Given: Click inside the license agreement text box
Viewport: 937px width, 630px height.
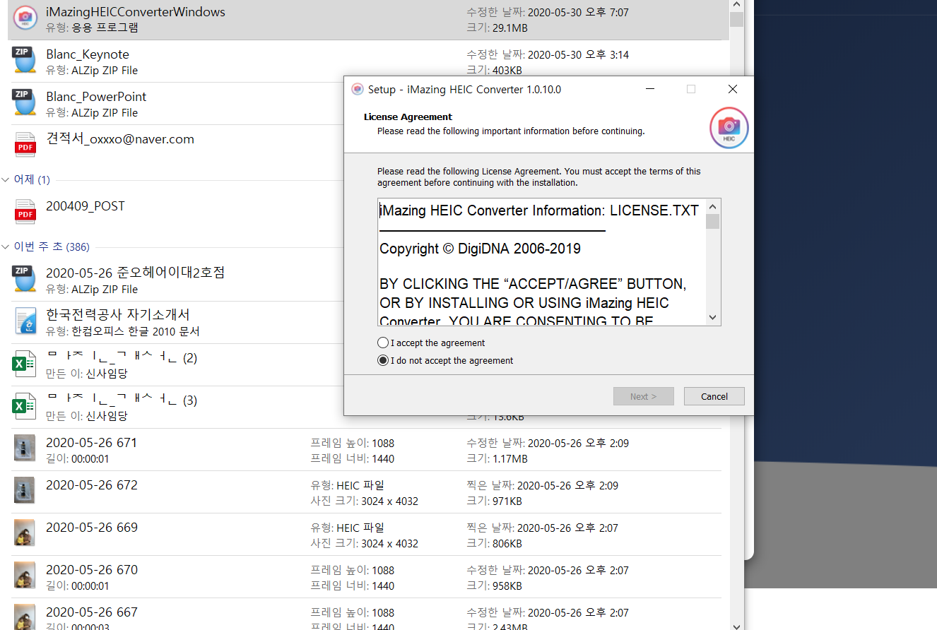Looking at the screenshot, I should coord(541,262).
